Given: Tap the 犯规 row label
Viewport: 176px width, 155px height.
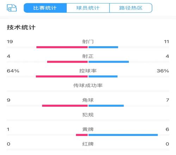Looking at the screenshot, I should [x=88, y=115].
